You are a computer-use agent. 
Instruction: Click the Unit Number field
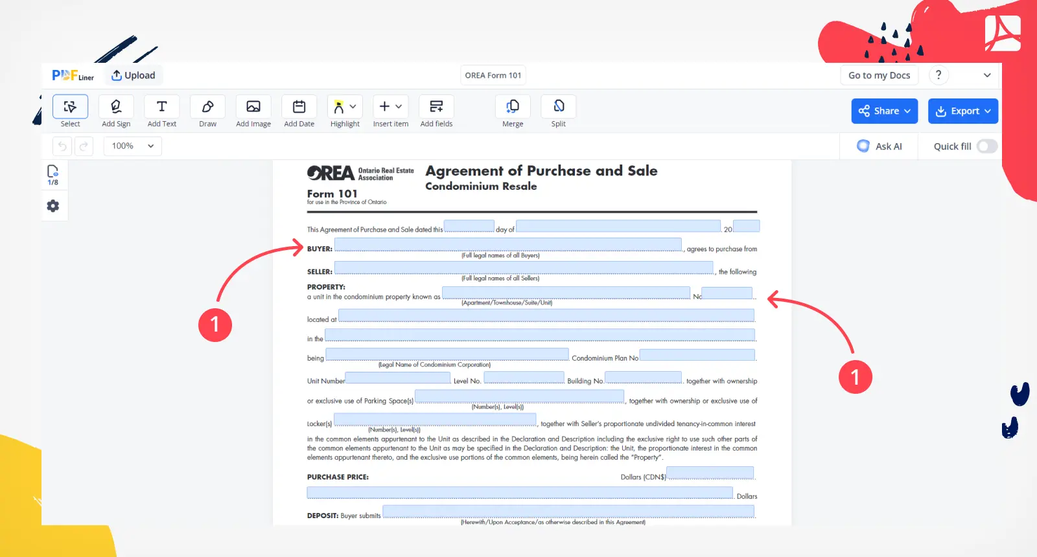pyautogui.click(x=398, y=378)
